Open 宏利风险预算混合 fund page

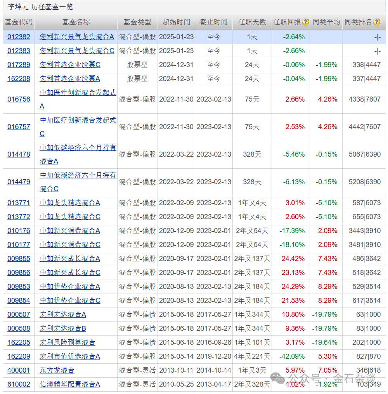pos(68,342)
